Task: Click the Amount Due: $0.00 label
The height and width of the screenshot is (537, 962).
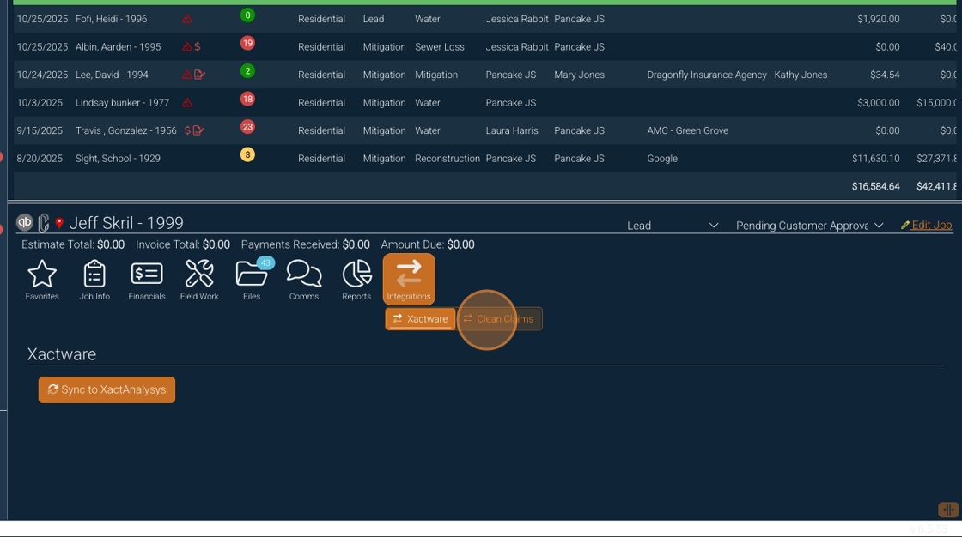Action: pos(428,244)
